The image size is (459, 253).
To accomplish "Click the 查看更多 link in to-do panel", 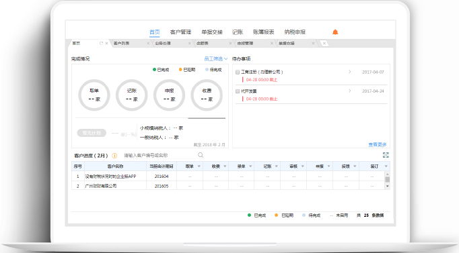I will coord(378,144).
